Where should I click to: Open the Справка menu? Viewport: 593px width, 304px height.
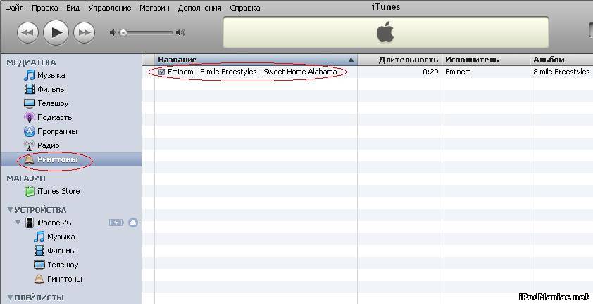pyautogui.click(x=244, y=8)
